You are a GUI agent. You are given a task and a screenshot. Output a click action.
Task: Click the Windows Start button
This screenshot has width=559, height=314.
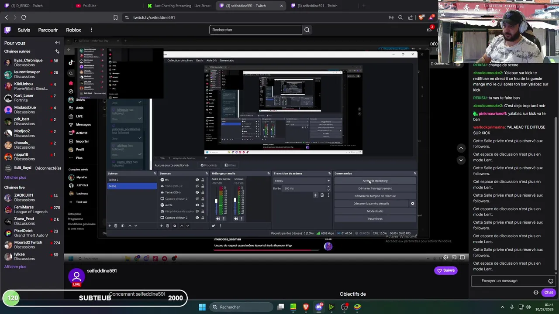coord(202,307)
